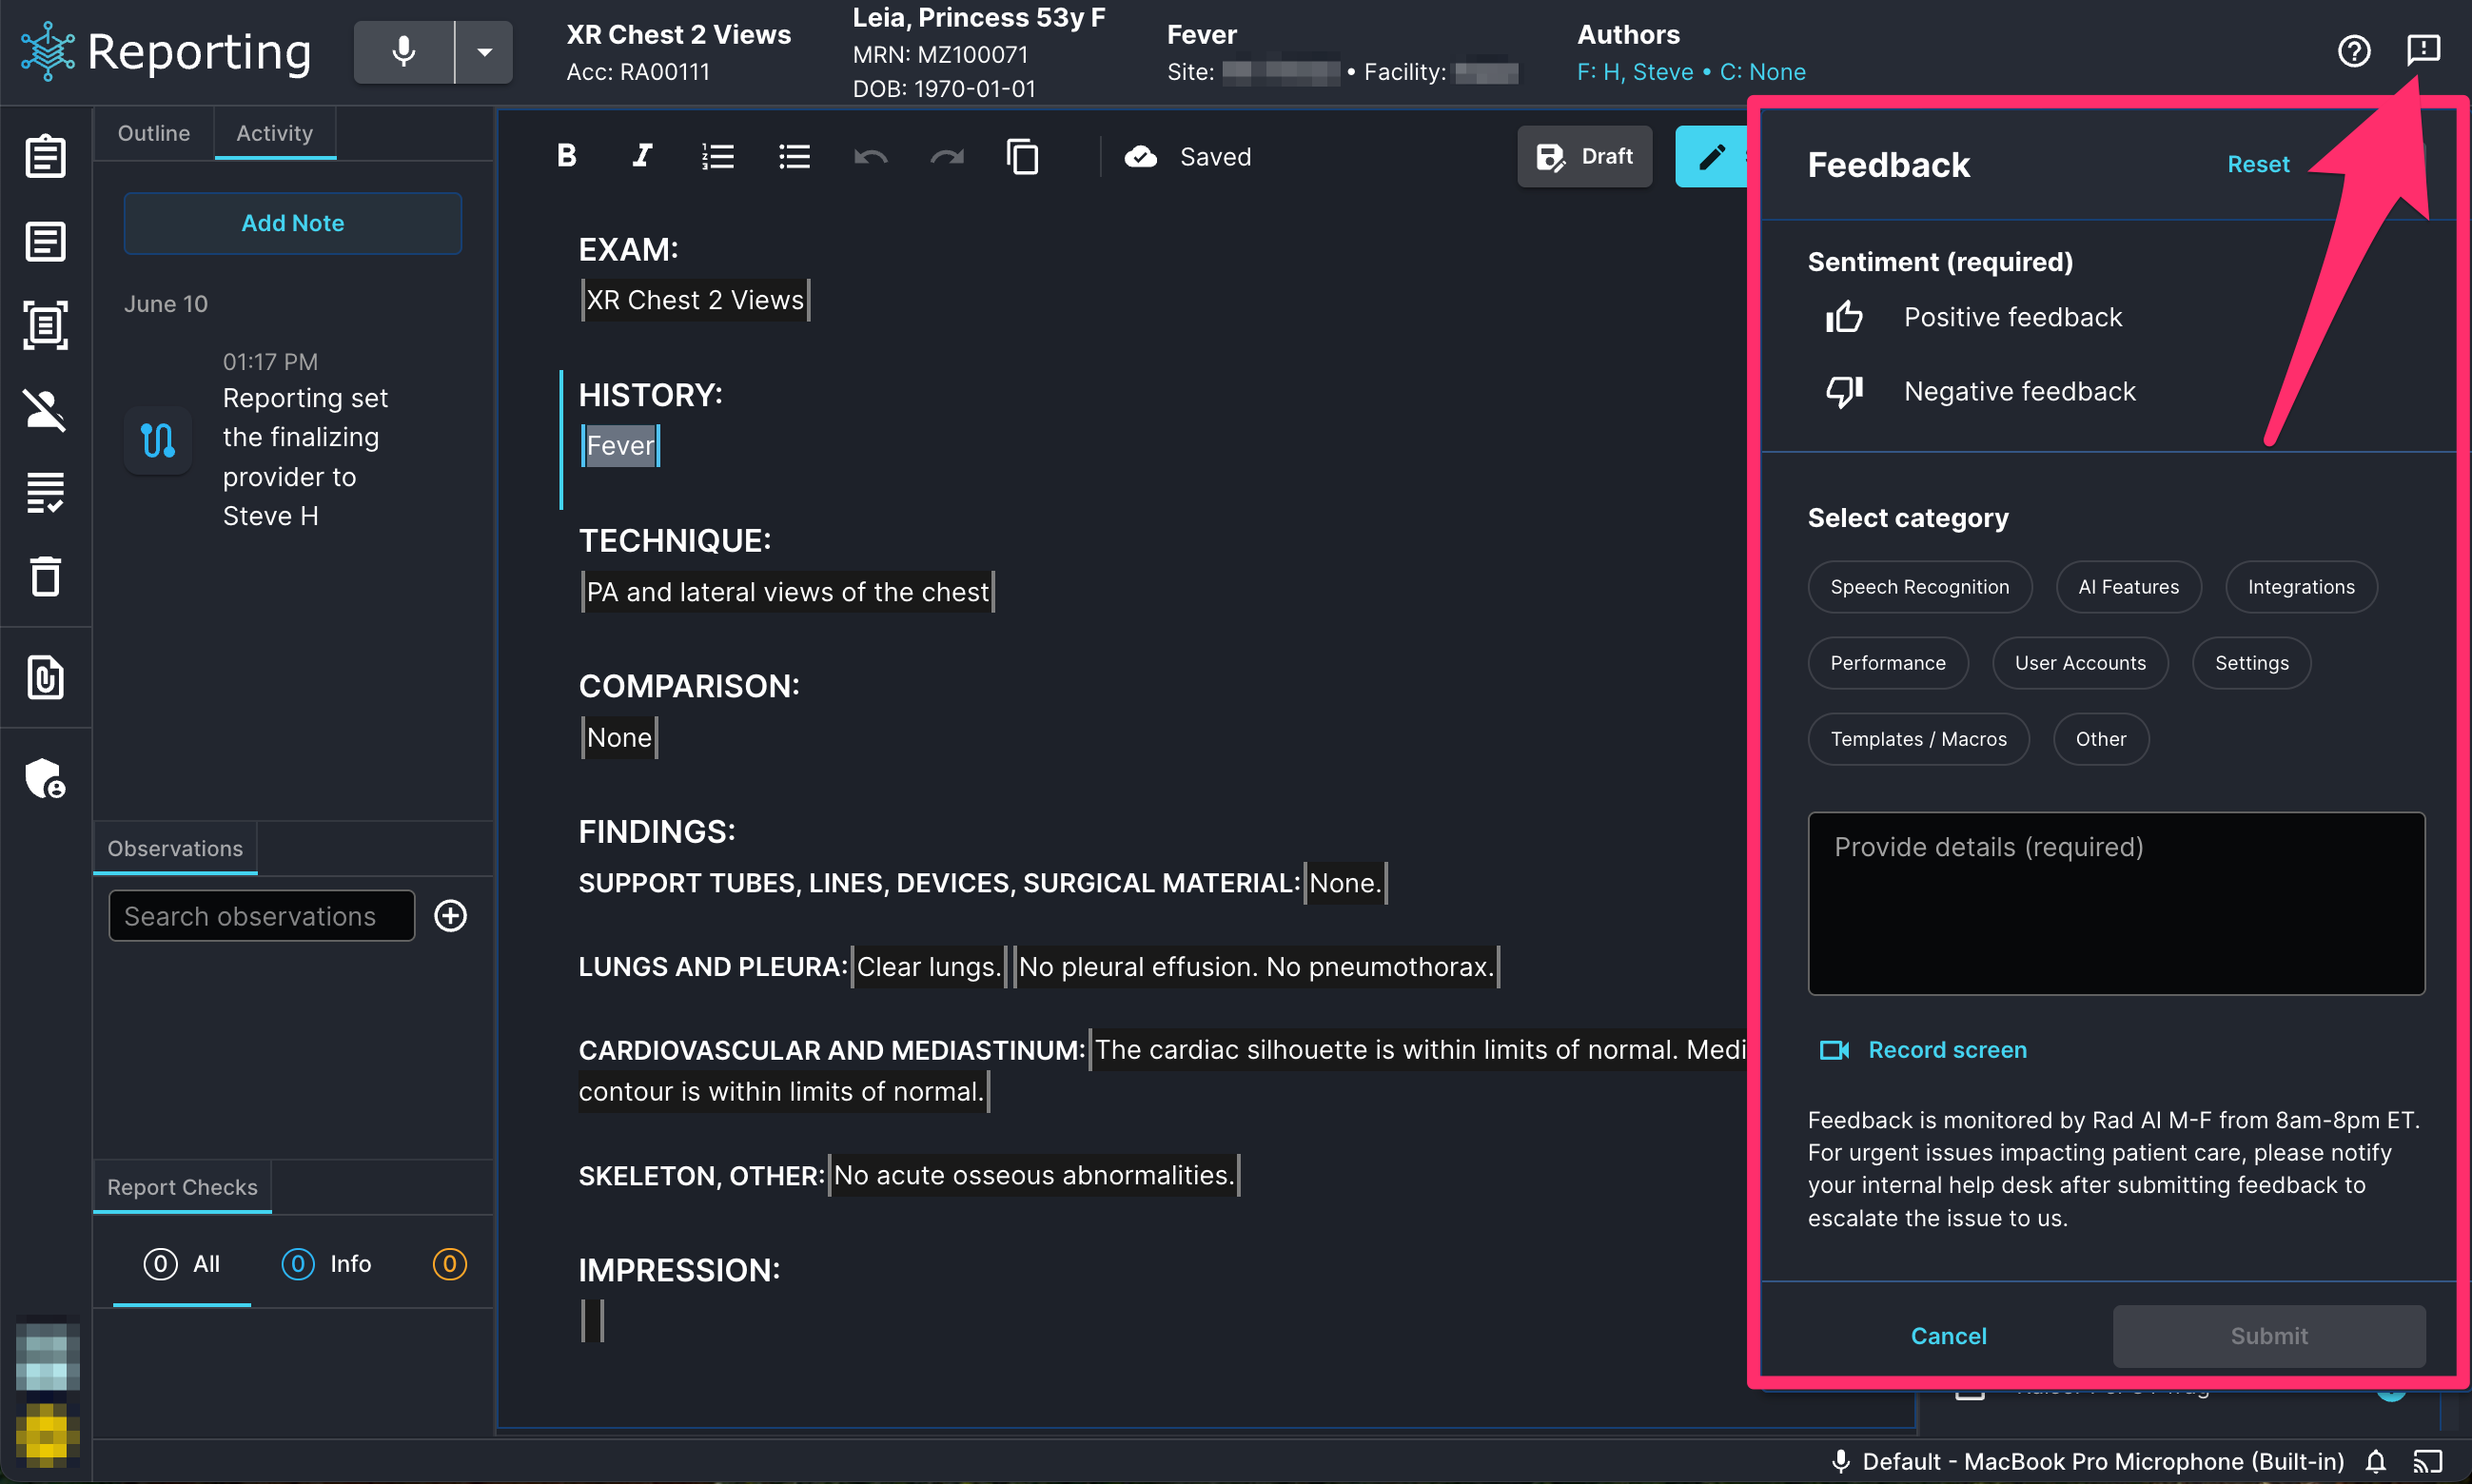Image resolution: width=2472 pixels, height=1484 pixels.
Task: Click the bell notification icon in status bar
Action: tap(2376, 1461)
